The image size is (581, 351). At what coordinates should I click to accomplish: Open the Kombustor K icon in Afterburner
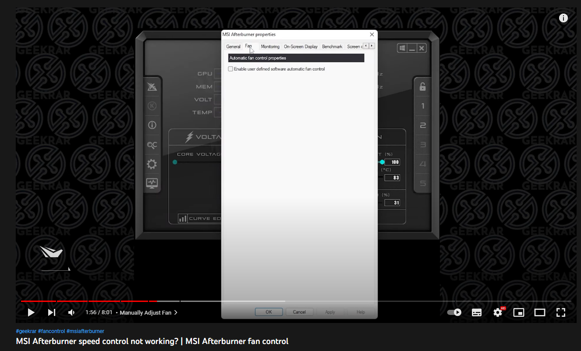click(152, 106)
